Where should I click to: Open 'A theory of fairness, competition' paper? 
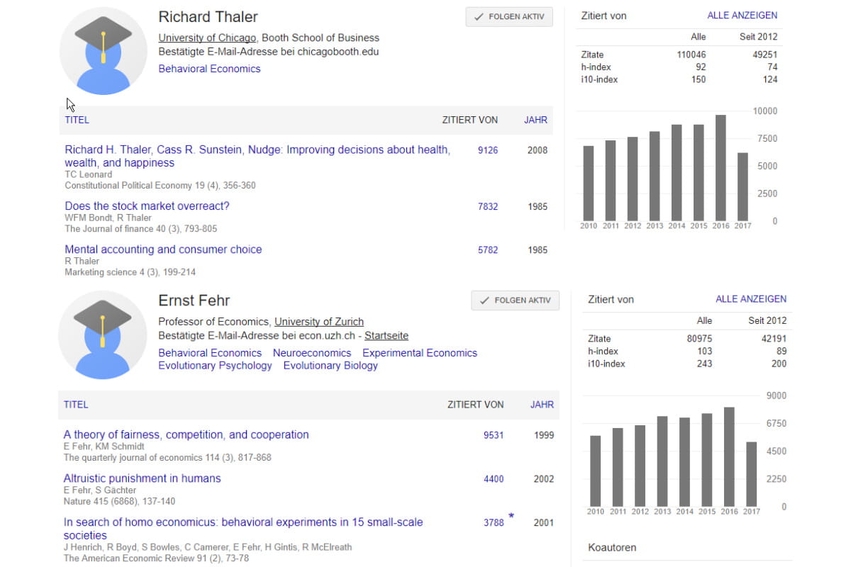(187, 434)
